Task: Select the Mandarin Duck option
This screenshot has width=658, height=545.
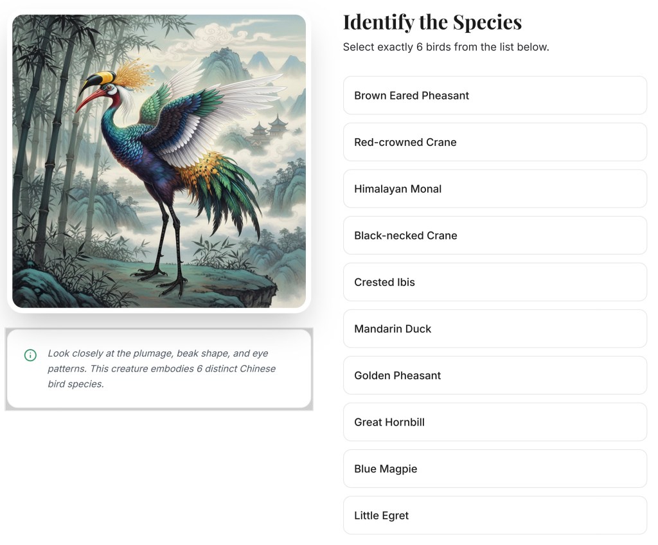Action: click(x=495, y=329)
